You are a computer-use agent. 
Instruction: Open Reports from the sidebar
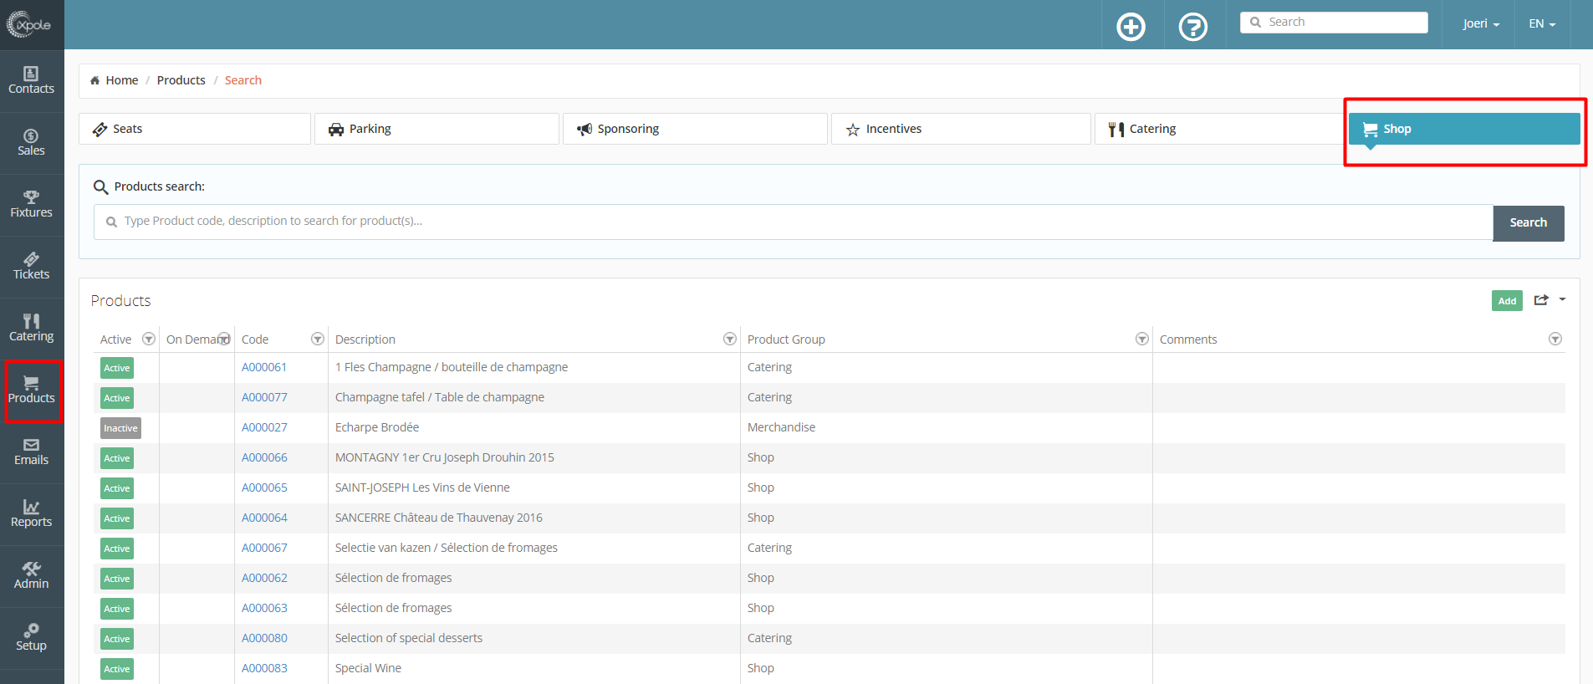click(x=32, y=514)
